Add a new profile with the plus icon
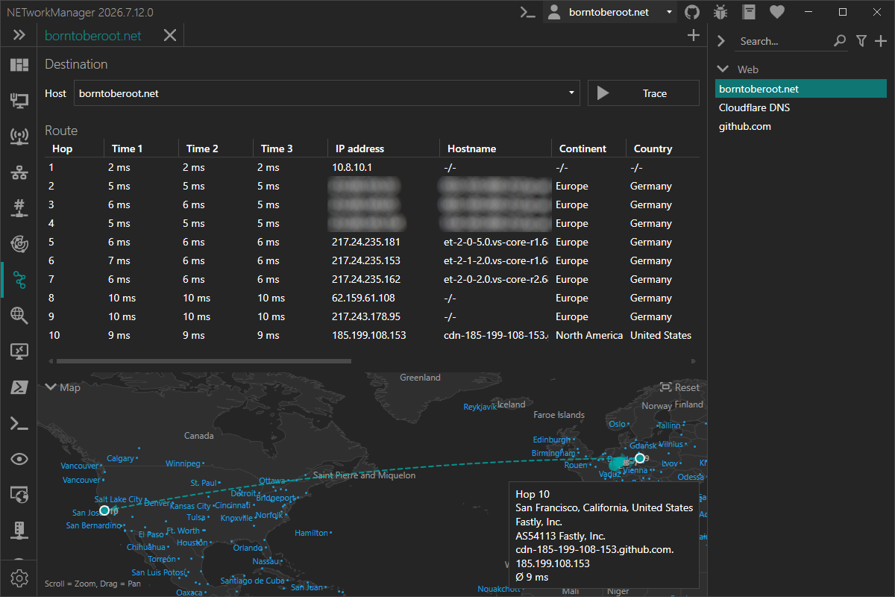 pos(881,41)
